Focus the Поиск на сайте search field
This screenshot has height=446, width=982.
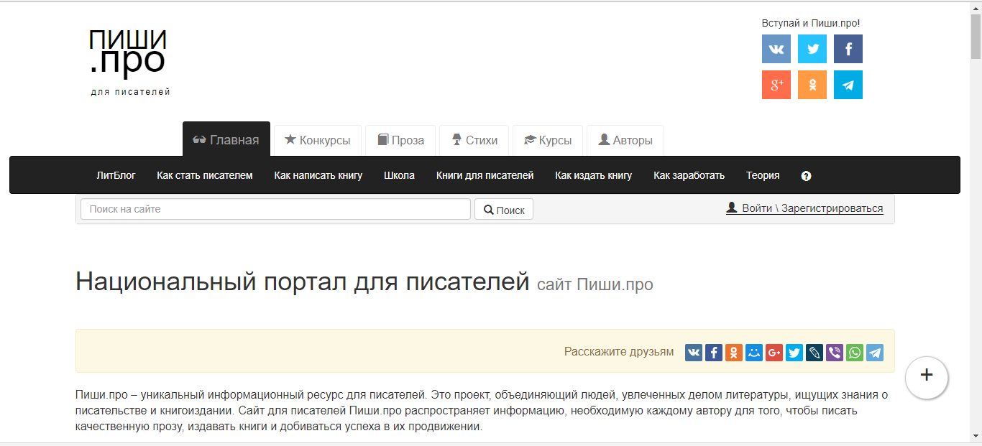point(275,209)
